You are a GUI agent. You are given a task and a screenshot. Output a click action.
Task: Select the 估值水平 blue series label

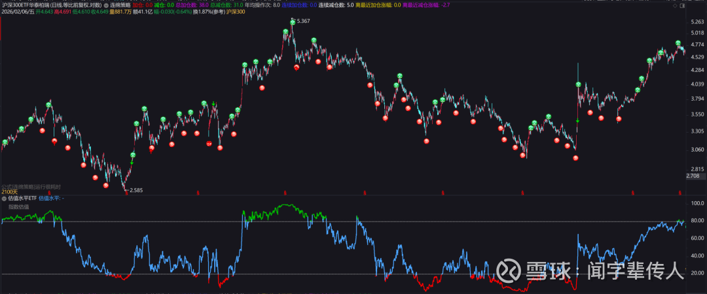[49, 197]
